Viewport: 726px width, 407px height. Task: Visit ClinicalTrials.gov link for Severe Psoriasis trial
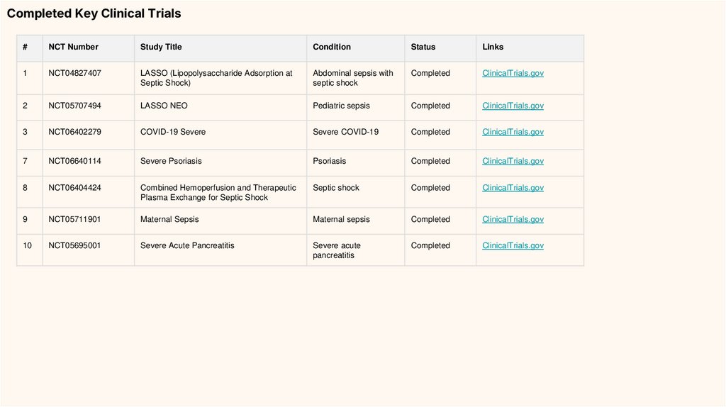pyautogui.click(x=513, y=161)
